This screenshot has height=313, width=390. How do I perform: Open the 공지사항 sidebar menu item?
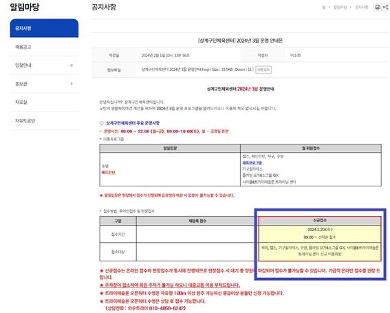[44, 28]
